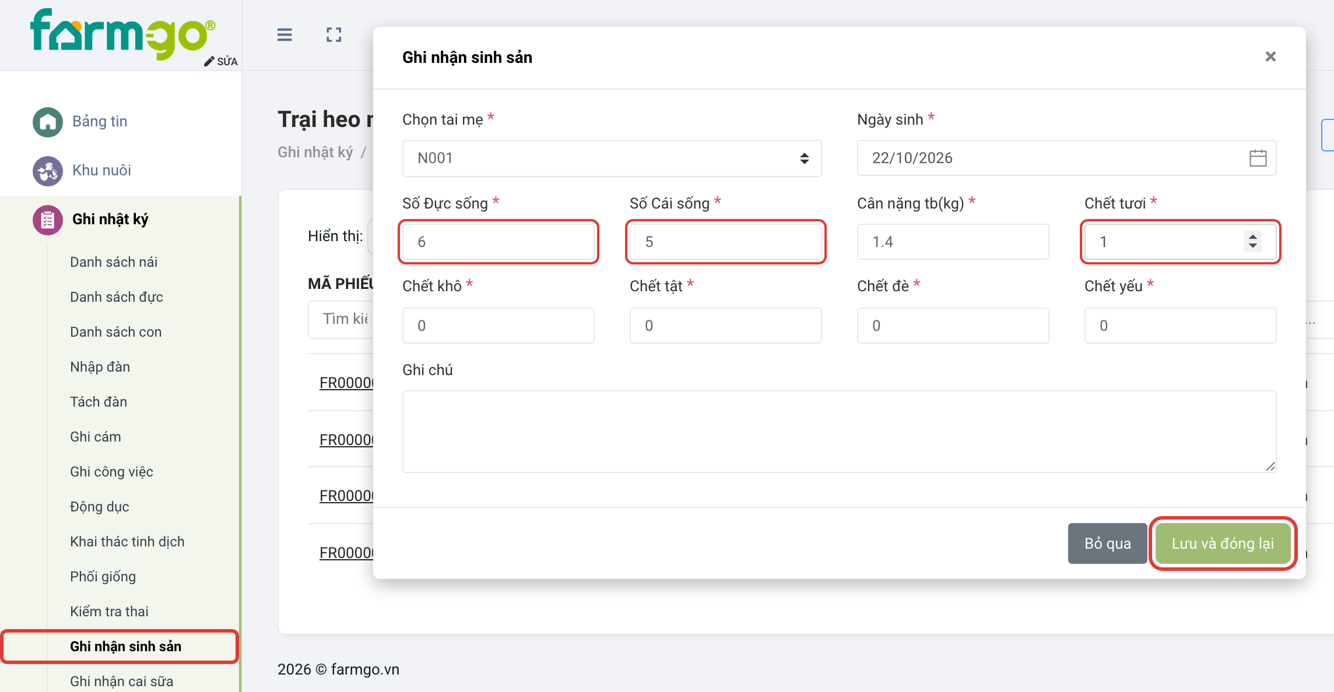
Task: Click the hamburger menu icon
Action: pyautogui.click(x=285, y=35)
